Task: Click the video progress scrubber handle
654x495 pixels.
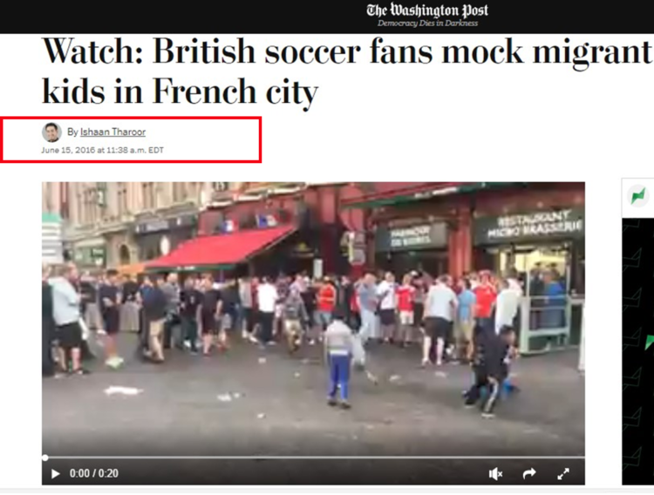Action: click(x=45, y=458)
